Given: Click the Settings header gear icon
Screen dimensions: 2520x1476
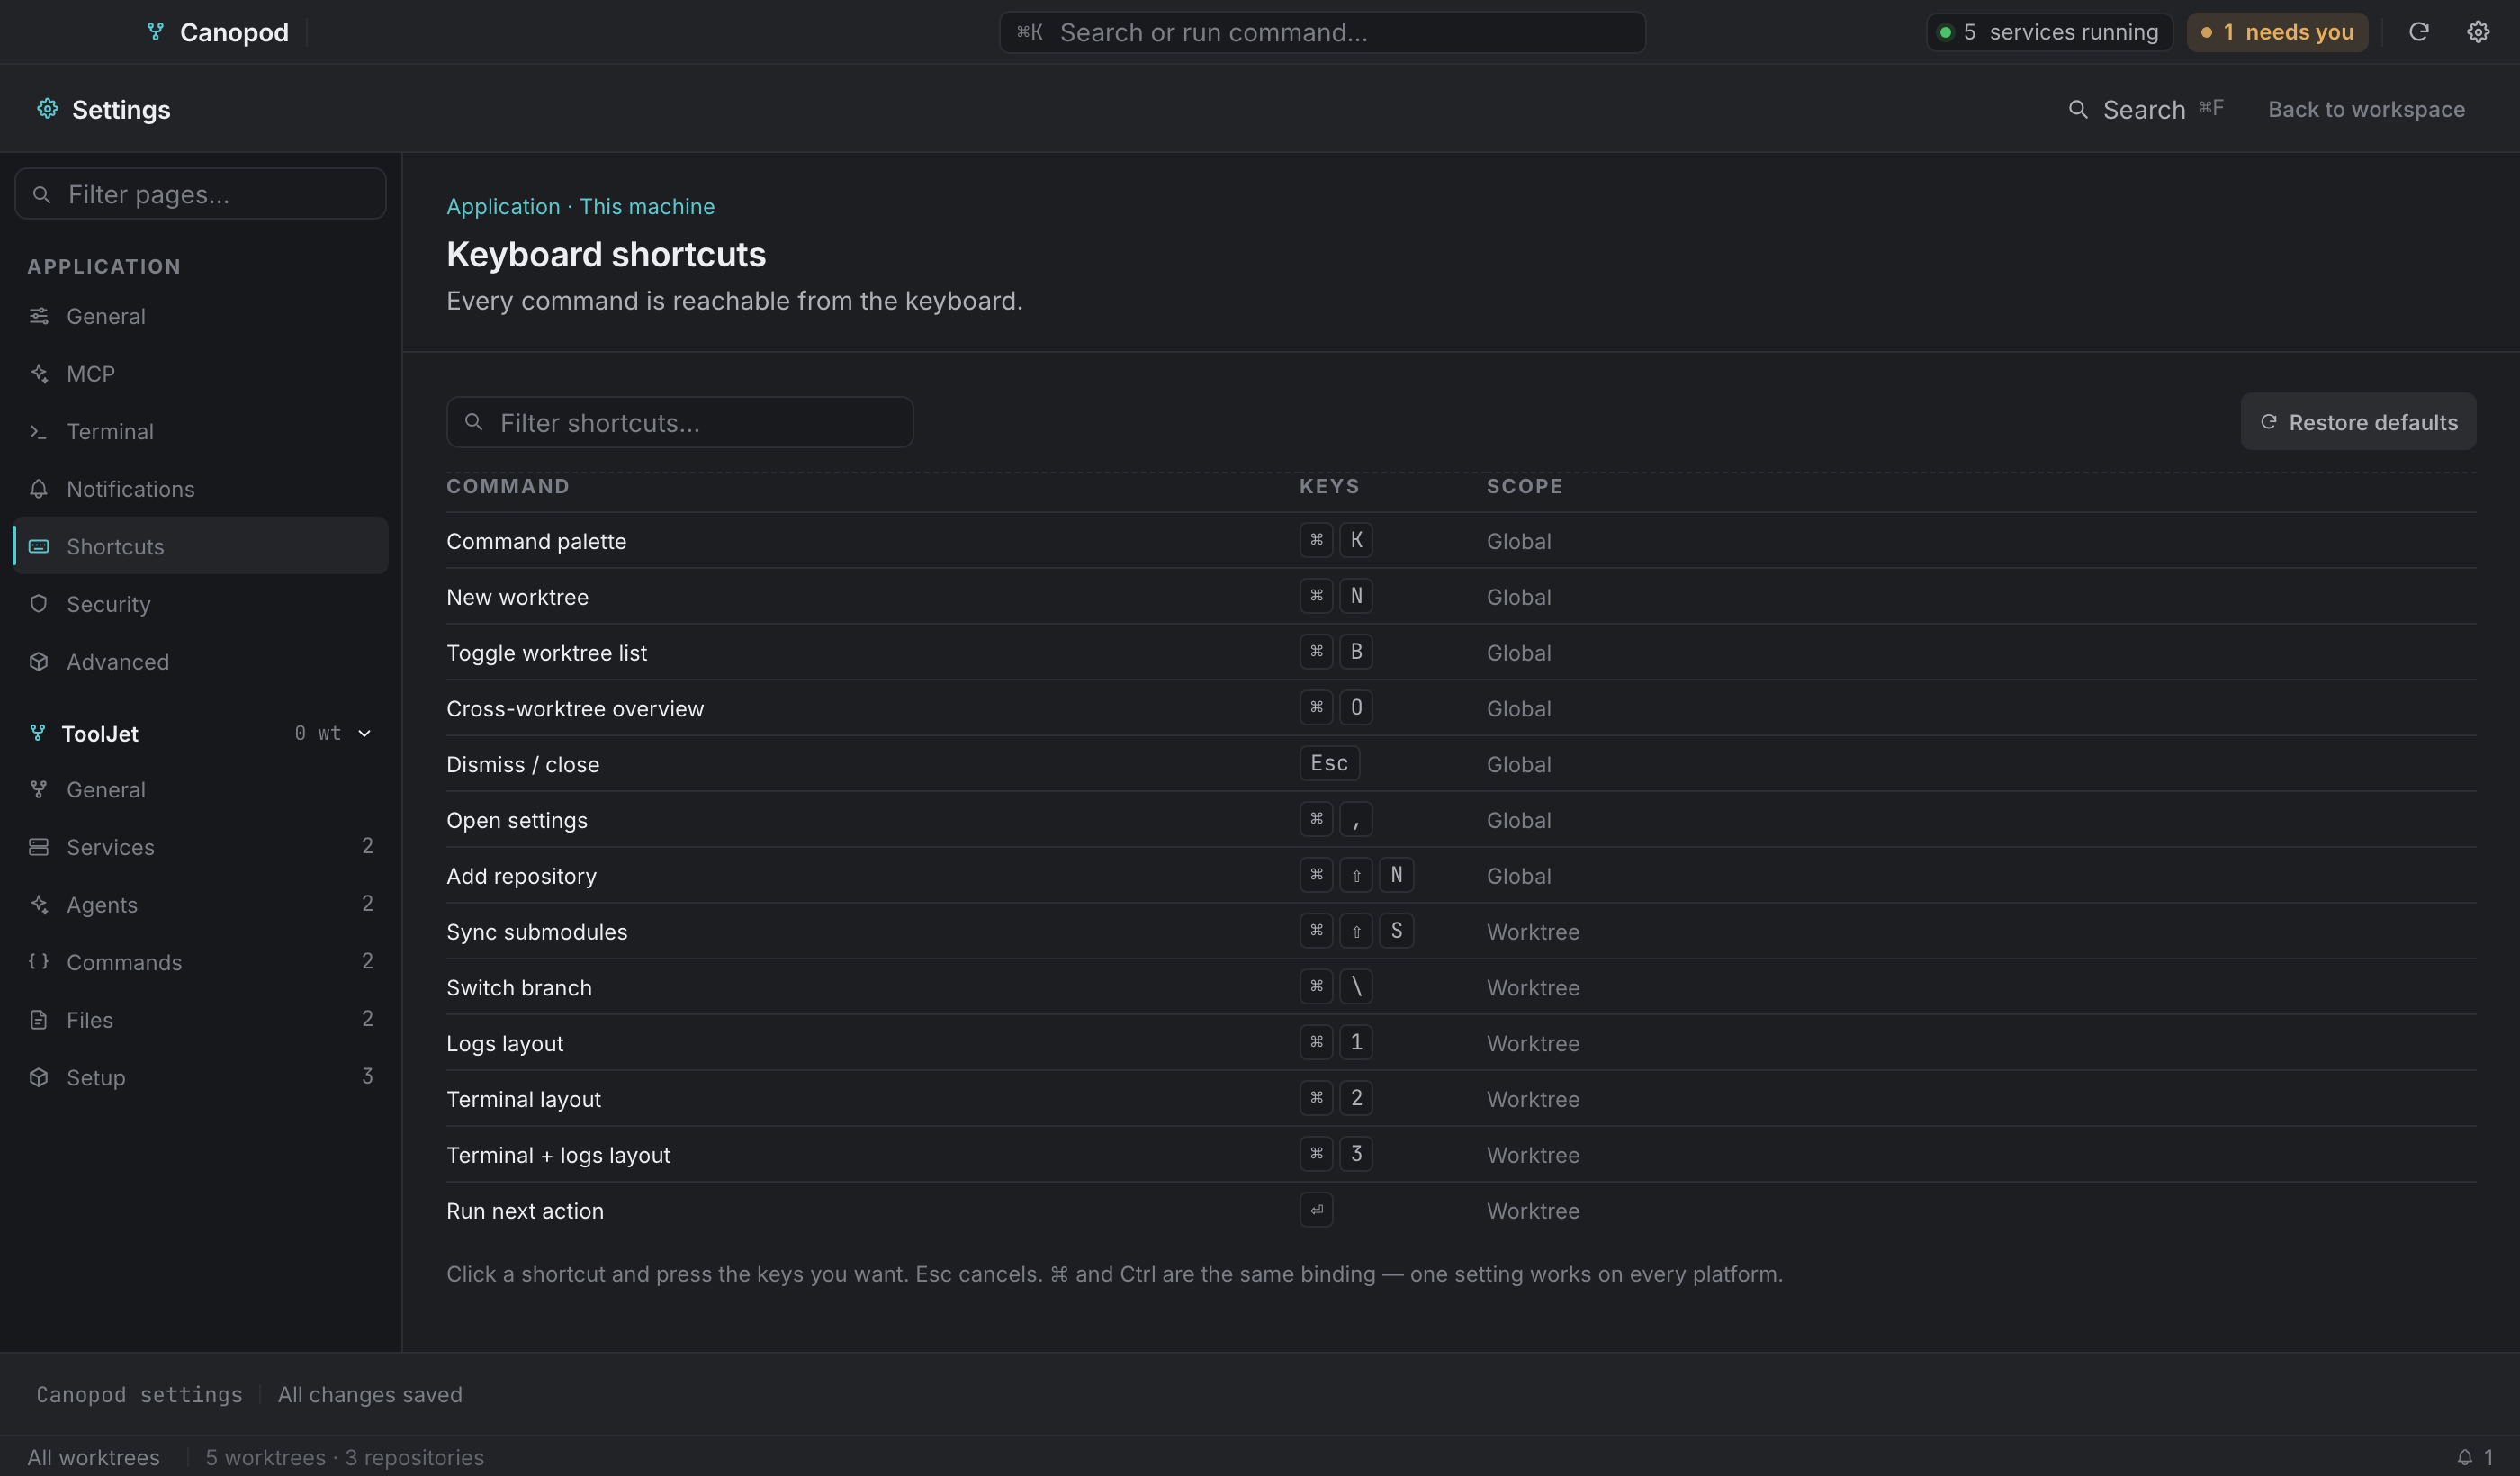Looking at the screenshot, I should [x=47, y=108].
